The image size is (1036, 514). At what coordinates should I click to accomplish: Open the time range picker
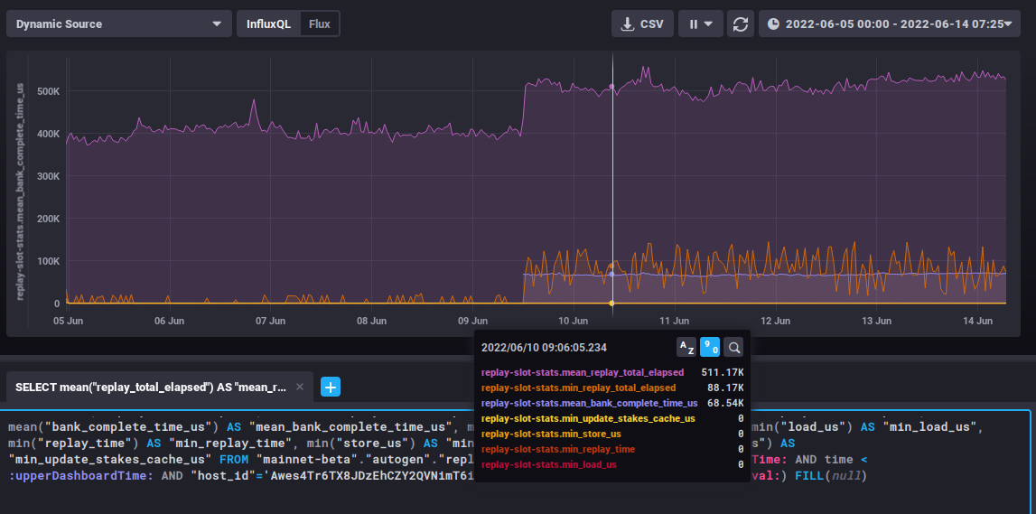pos(890,23)
